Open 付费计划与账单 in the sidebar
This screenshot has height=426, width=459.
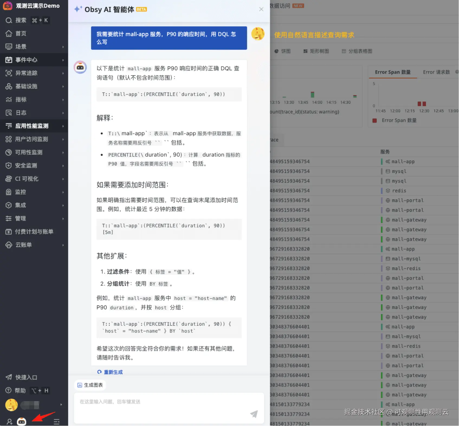coord(34,232)
